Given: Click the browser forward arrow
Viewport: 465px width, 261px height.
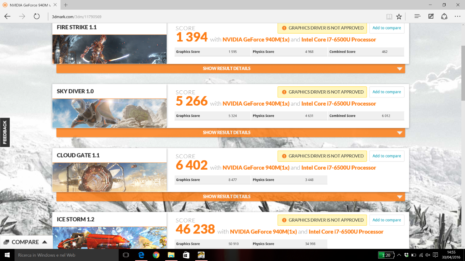Looking at the screenshot, I should (x=22, y=16).
